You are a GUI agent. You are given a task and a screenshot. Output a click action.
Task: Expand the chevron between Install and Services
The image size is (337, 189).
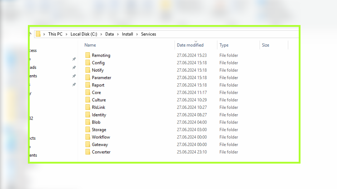(137, 34)
